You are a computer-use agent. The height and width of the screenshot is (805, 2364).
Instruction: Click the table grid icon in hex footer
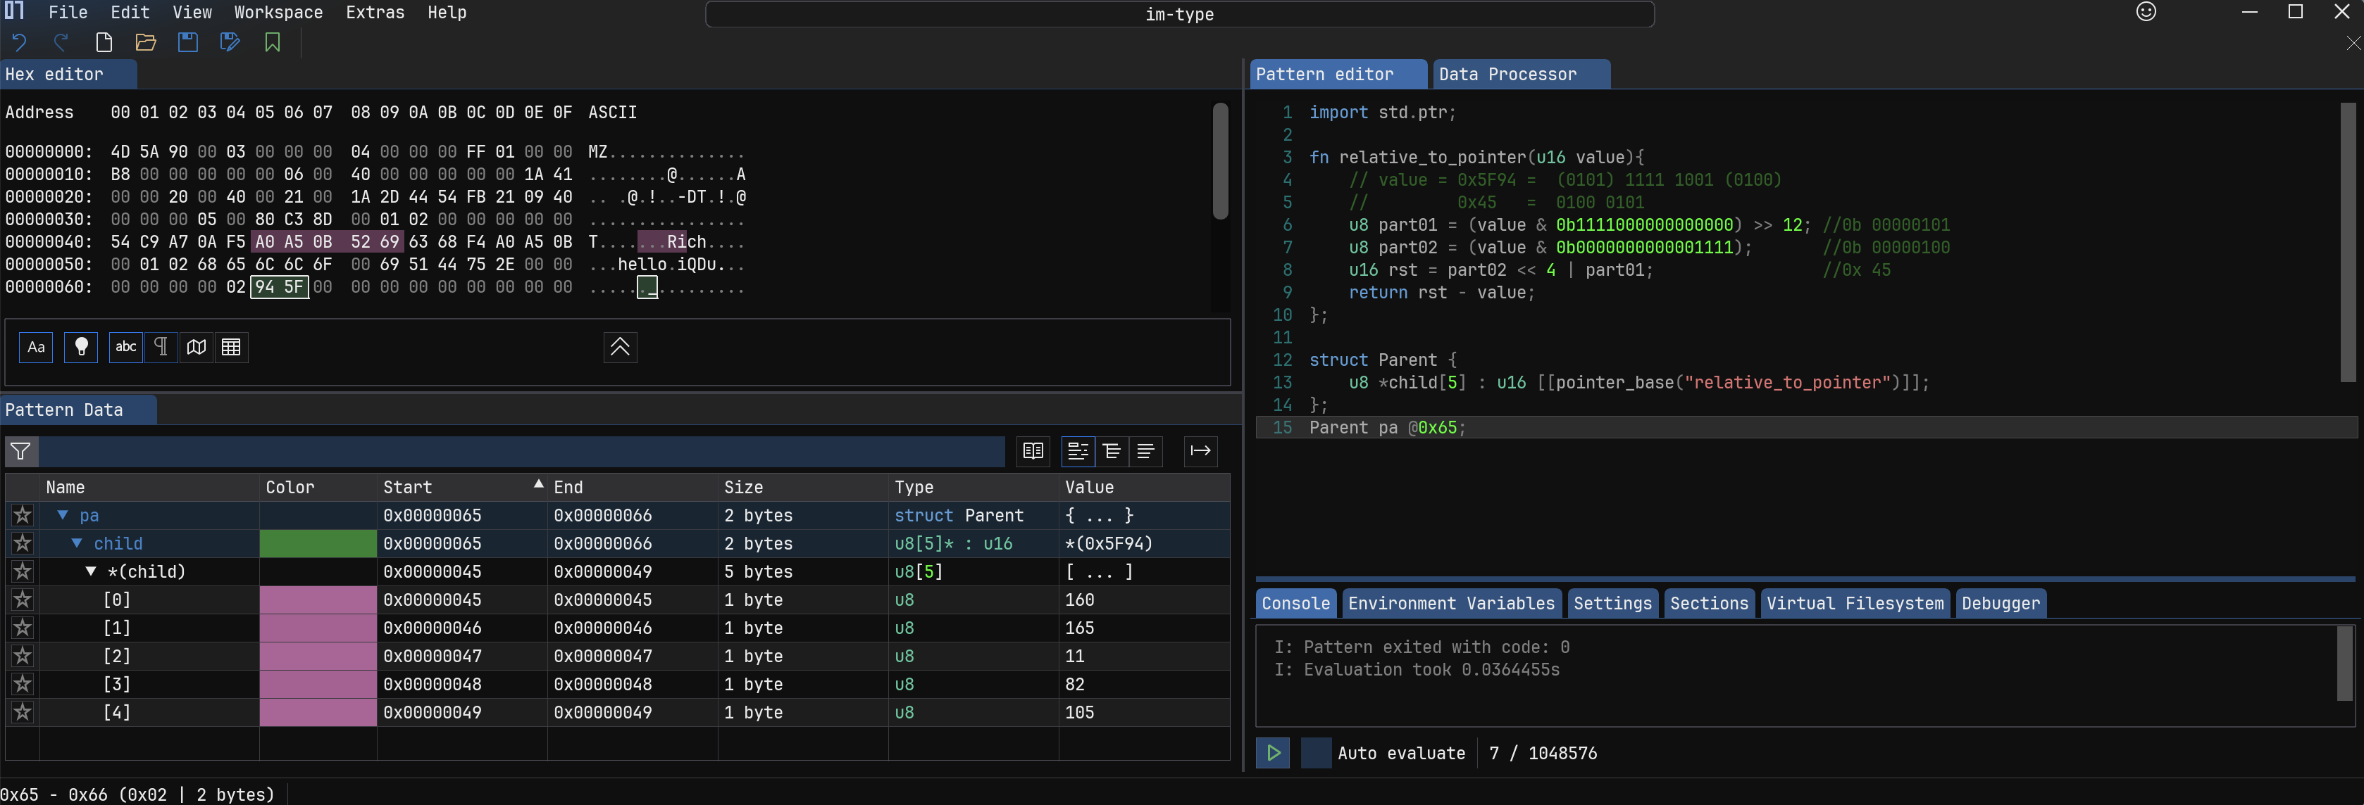click(231, 347)
